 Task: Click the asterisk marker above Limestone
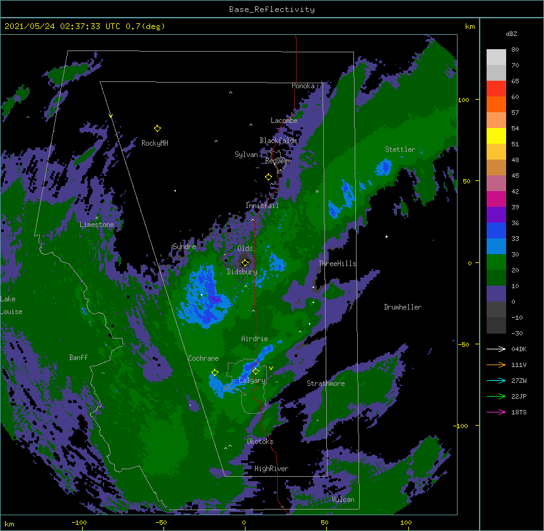97,218
